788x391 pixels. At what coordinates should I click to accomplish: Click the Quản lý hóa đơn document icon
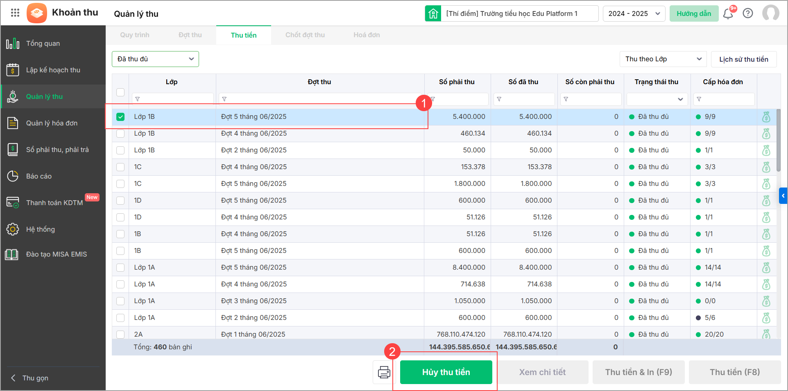point(13,123)
